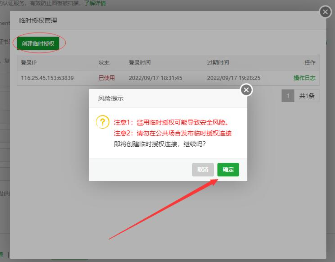Close the 风险提示 dialog with the X icon
Viewport: 335px width, 262px height.
tap(246, 90)
